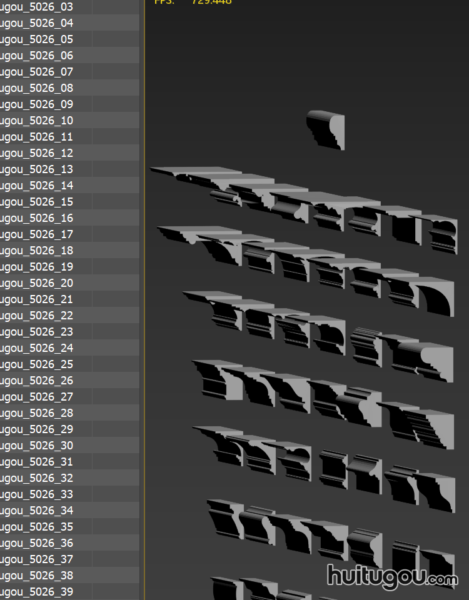Viewport: 469px width, 600px height.
Task: Click ugou_5026_30 in the object list
Action: 69,446
